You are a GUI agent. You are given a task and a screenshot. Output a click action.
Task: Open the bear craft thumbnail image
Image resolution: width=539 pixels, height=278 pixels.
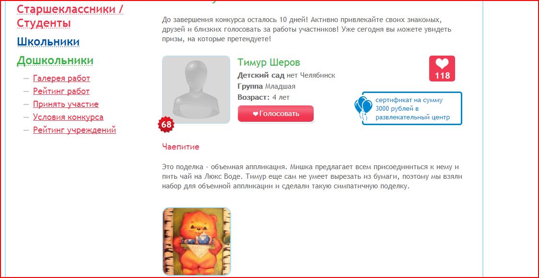click(x=196, y=242)
